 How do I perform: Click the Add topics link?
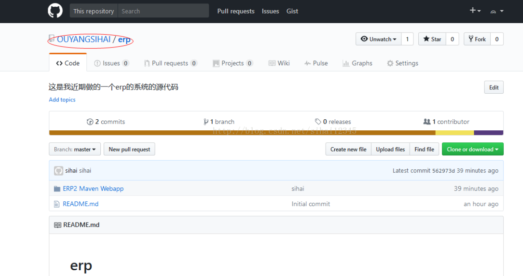62,100
